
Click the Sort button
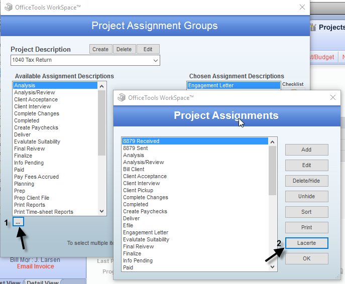pyautogui.click(x=306, y=212)
